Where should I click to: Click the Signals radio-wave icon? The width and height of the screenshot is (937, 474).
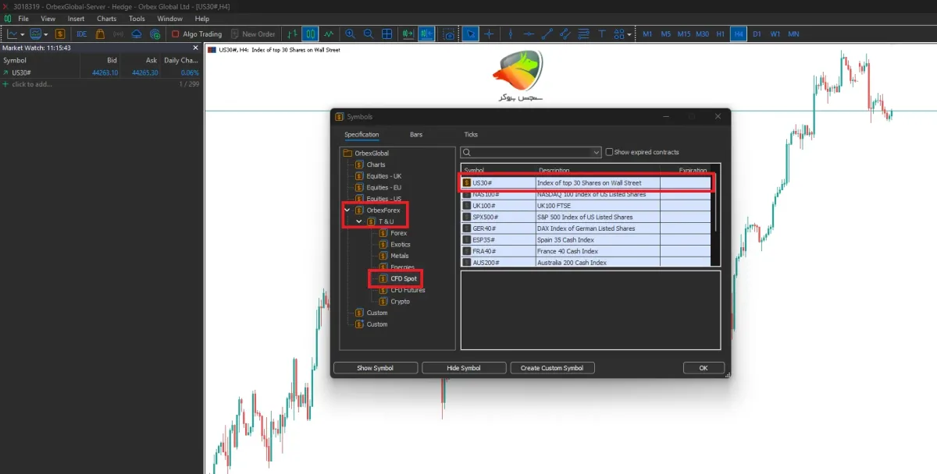[x=119, y=34]
